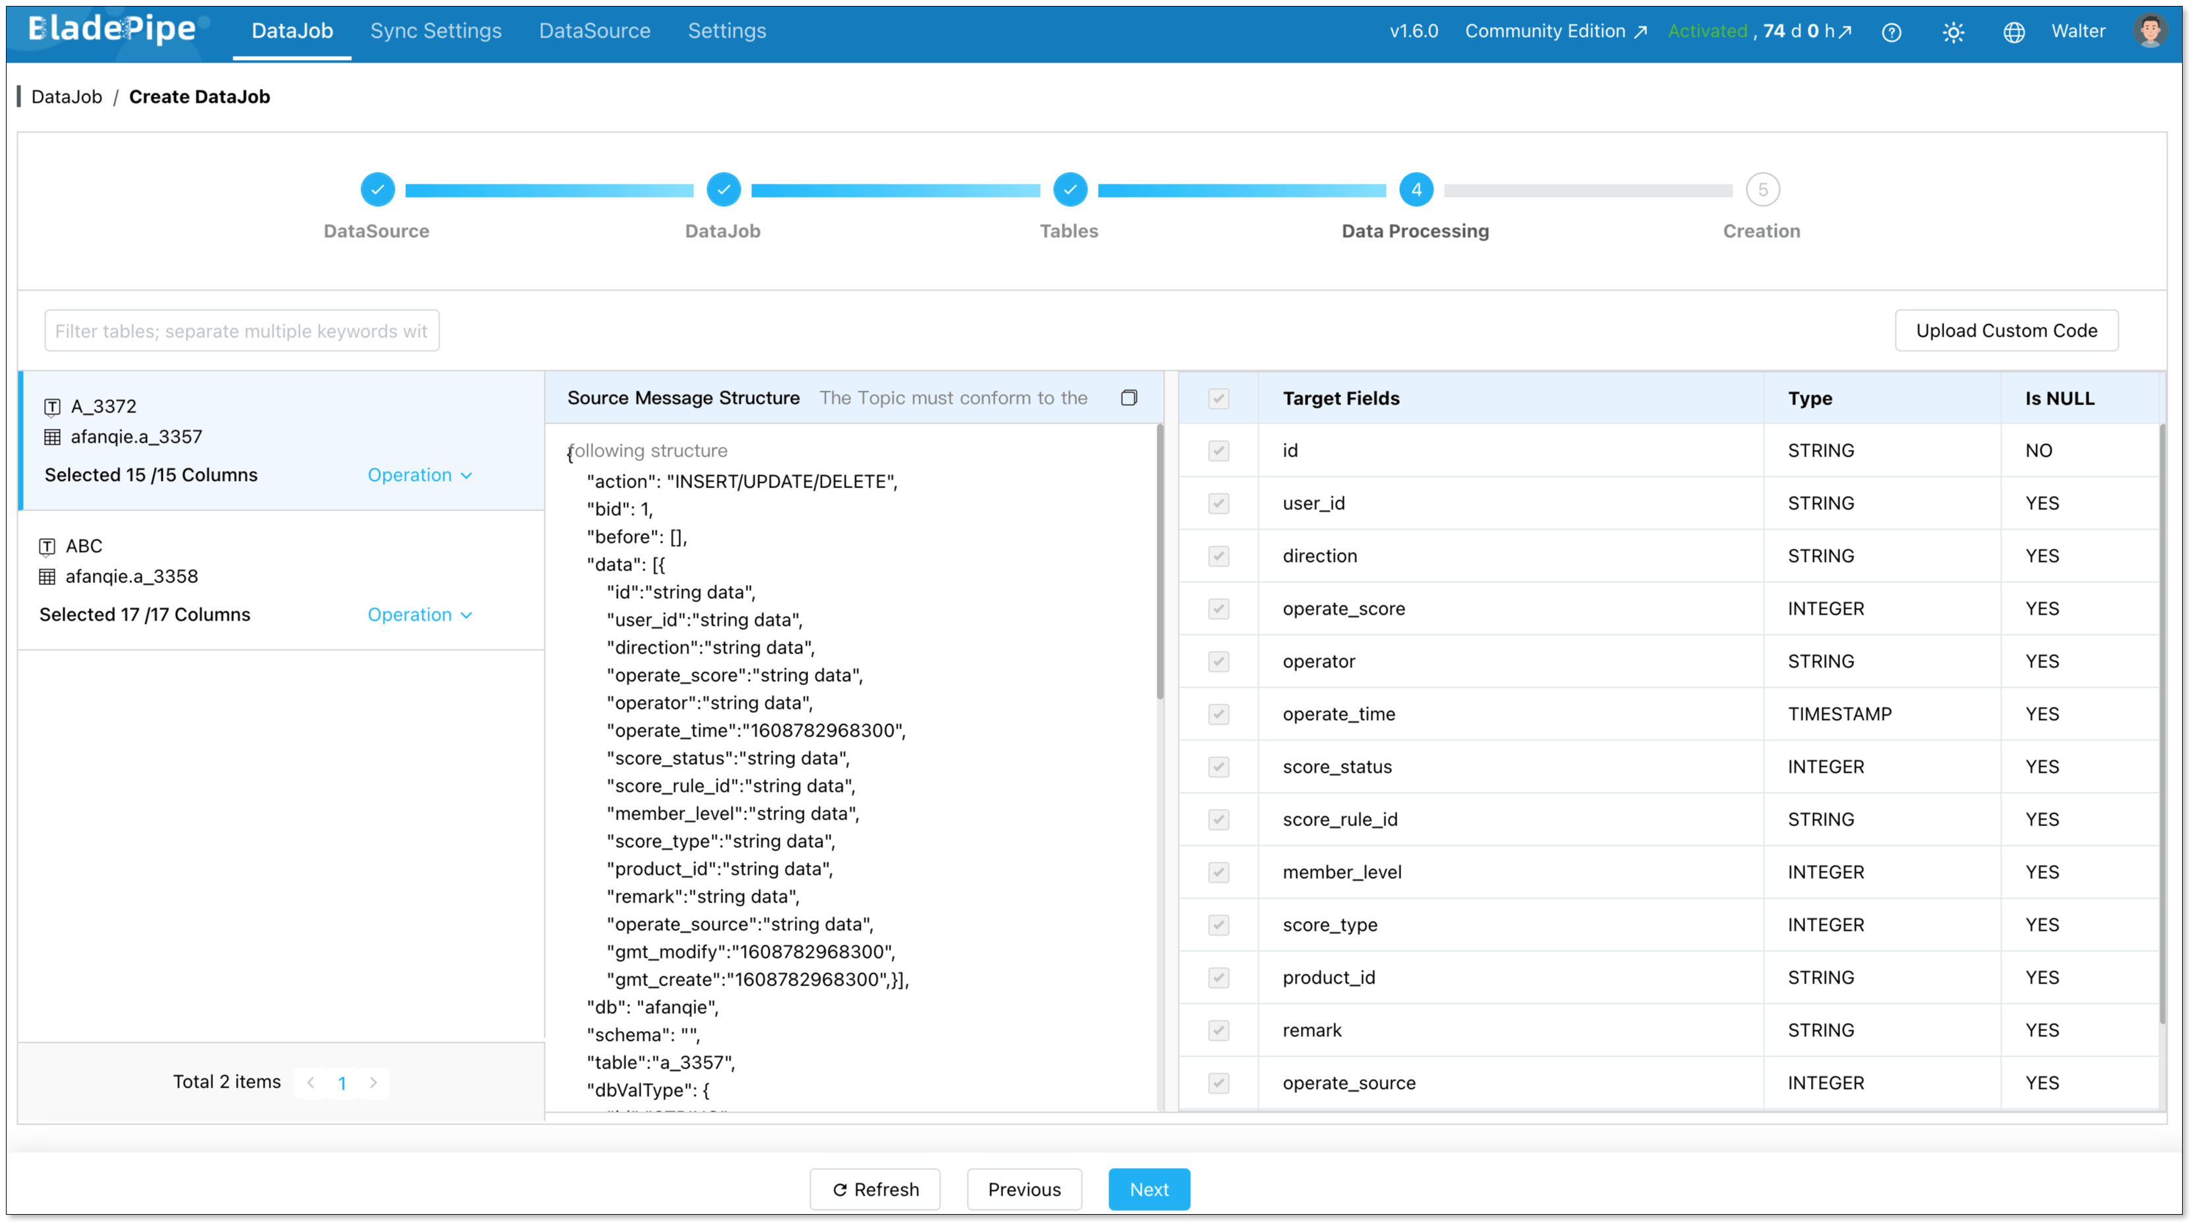2192x1224 pixels.
Task: Toggle the score_status field checkbox
Action: pyautogui.click(x=1219, y=766)
